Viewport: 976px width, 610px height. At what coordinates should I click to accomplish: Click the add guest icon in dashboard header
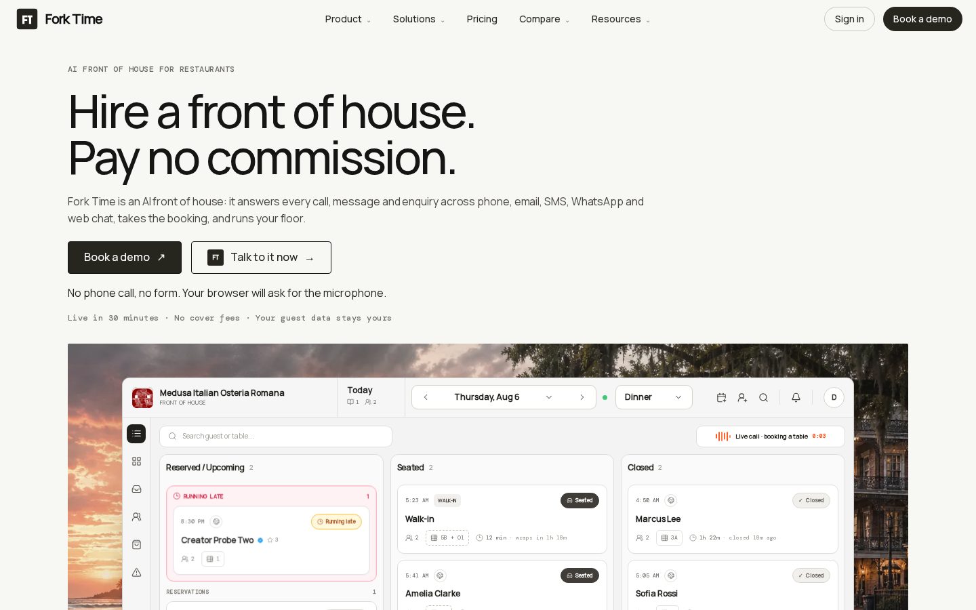click(x=742, y=398)
